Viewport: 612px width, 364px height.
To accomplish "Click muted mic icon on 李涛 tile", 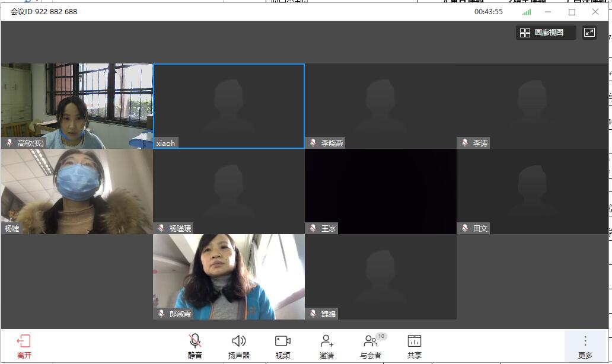I will pyautogui.click(x=465, y=143).
